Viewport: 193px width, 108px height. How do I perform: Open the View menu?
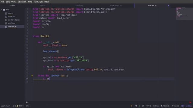pos(14,2)
